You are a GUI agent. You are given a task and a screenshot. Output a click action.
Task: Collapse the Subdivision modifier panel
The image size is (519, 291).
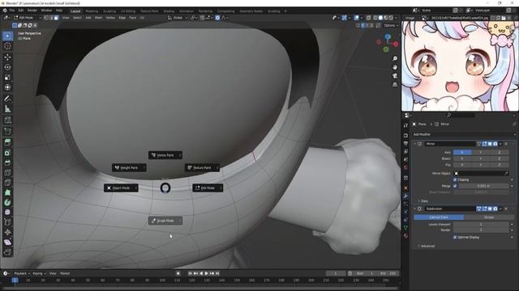(x=414, y=209)
